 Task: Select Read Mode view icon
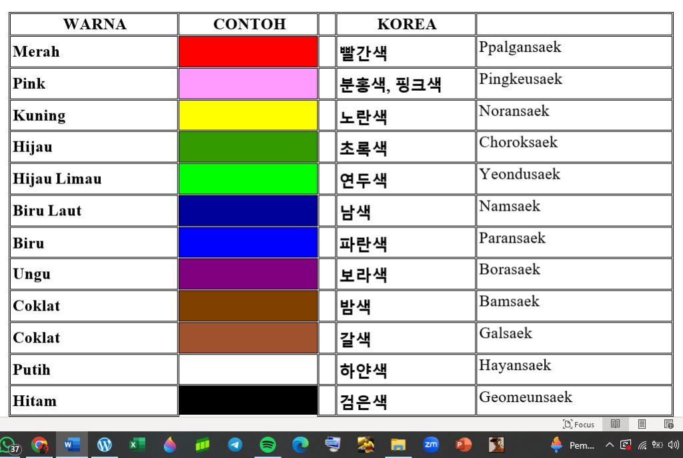pos(616,424)
